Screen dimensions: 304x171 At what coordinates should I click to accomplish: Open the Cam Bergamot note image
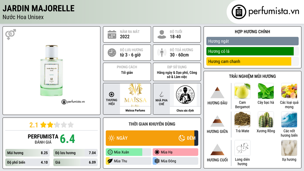242,91
